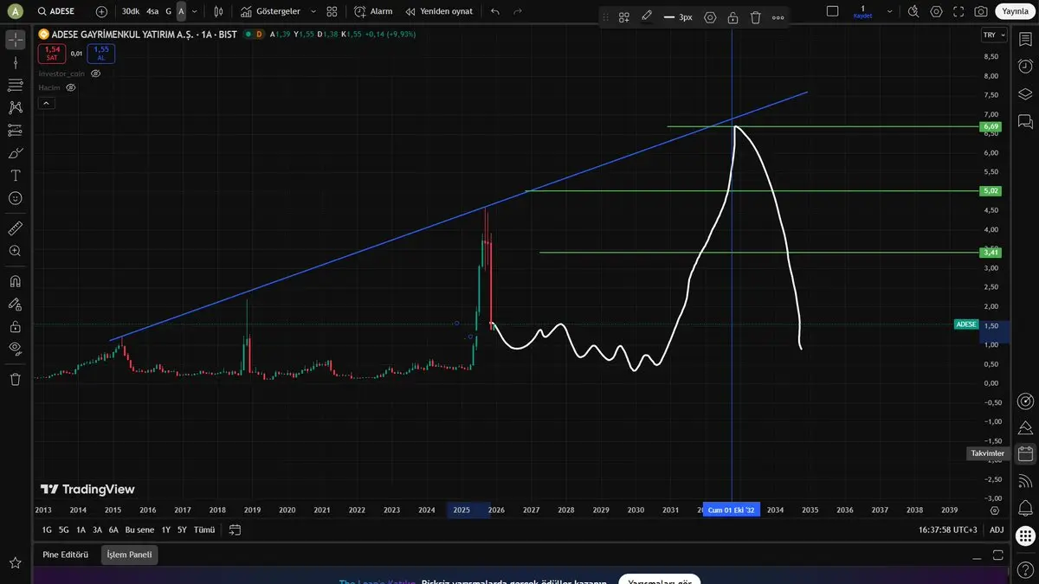Collapse the indicator legend arrow
This screenshot has width=1039, height=584.
[47, 103]
